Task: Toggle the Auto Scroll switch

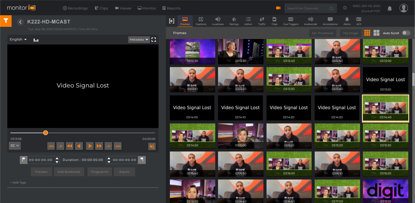Action: click(x=406, y=33)
